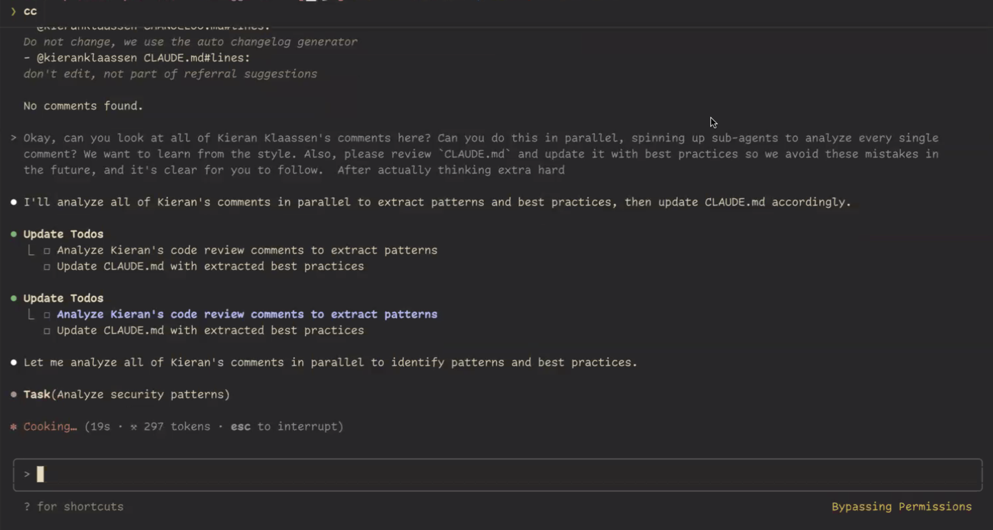Check the highlighted in-progress Analyze Kieran's todo box

47,315
